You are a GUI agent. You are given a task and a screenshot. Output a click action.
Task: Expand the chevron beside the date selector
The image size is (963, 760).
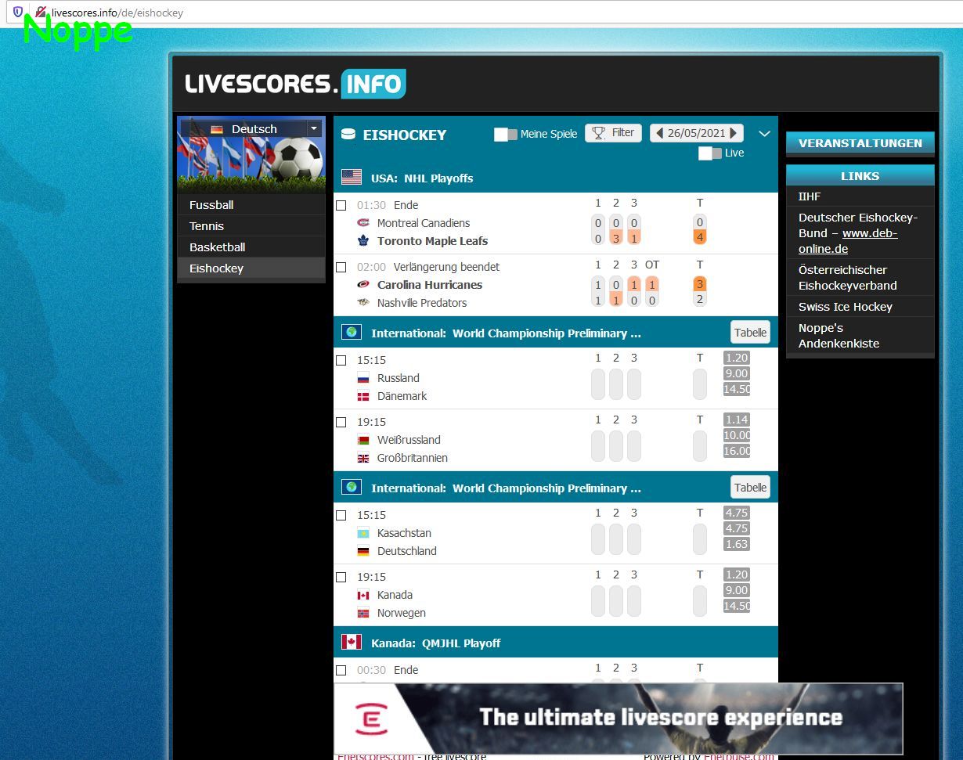765,134
